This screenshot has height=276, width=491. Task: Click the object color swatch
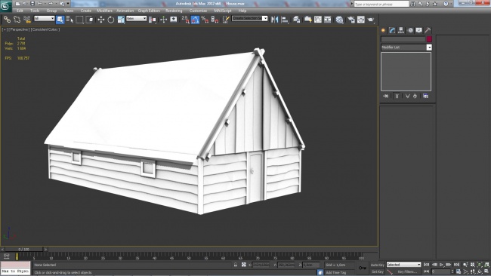coord(429,39)
